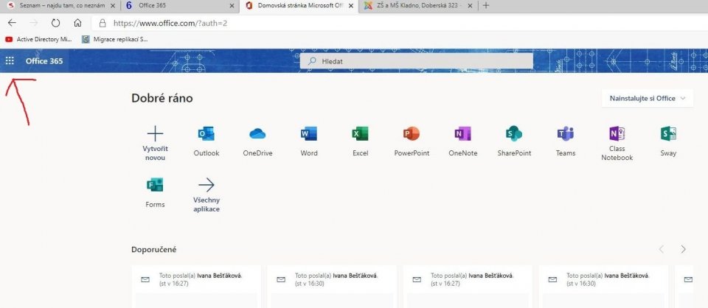Click the Office 365 header title
This screenshot has width=708, height=308.
[44, 61]
